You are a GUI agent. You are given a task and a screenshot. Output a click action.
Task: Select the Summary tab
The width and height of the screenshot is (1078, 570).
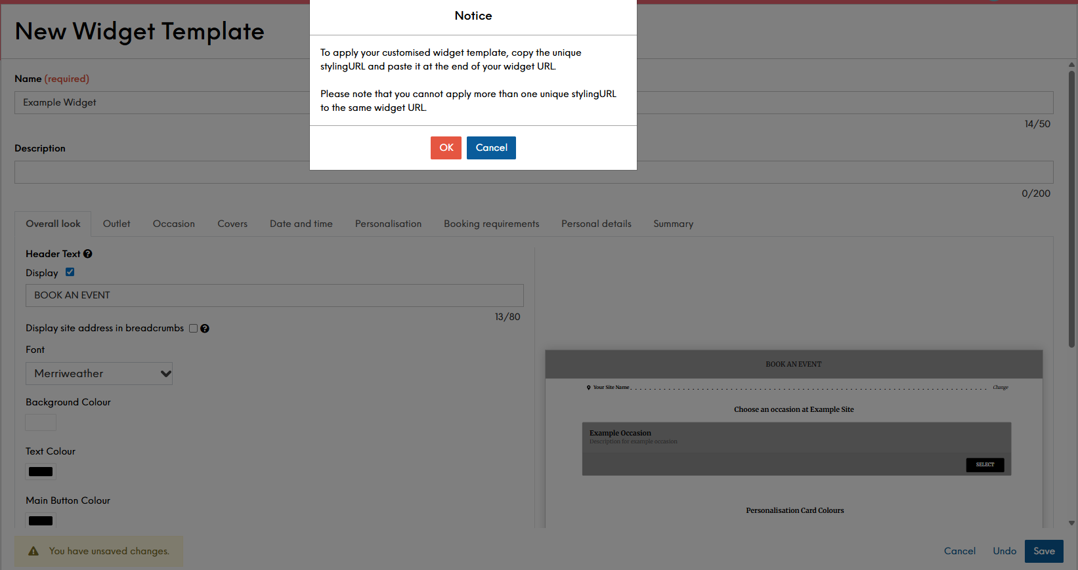pos(673,224)
